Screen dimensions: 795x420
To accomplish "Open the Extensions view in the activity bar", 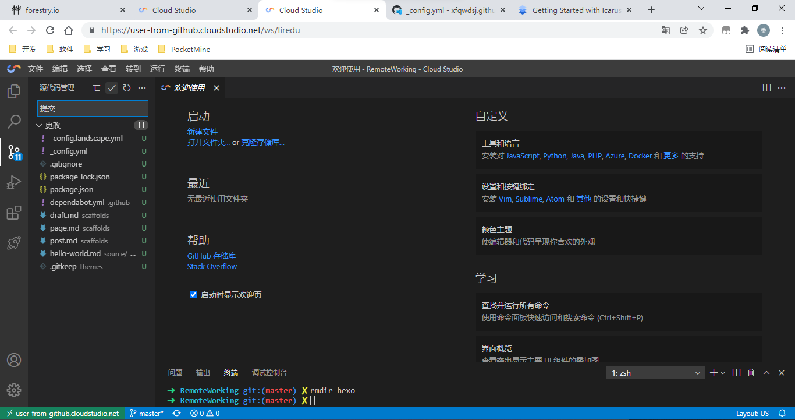I will [x=14, y=213].
